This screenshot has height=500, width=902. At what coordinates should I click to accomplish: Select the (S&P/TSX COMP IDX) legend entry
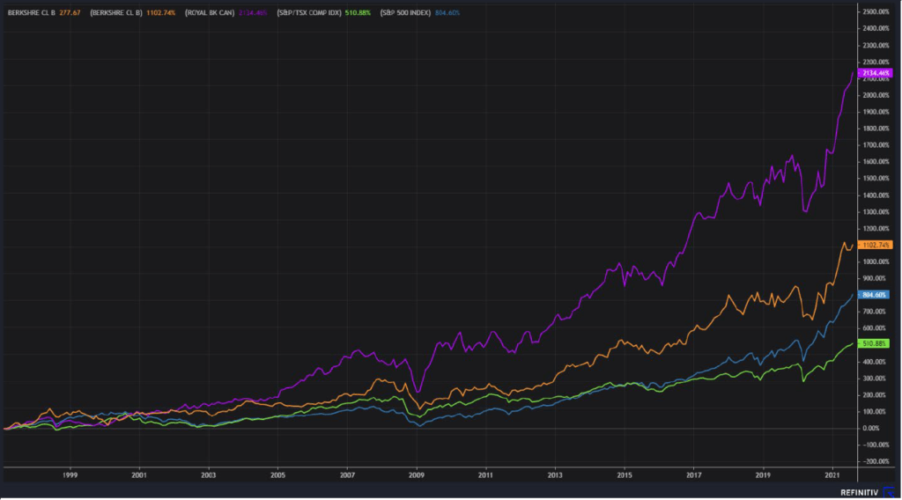click(323, 12)
